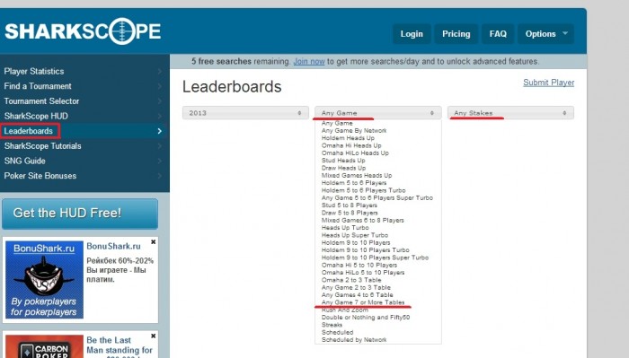The height and width of the screenshot is (358, 629).
Task: Select 'Mixed Games Heads Up' option
Action: pyautogui.click(x=357, y=175)
